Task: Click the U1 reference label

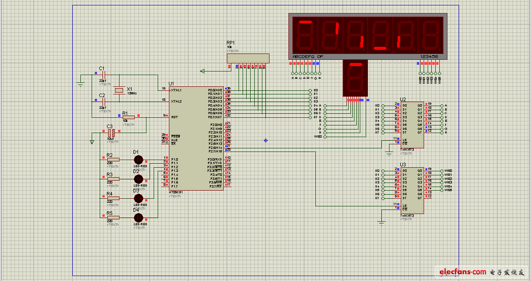Action: [171, 84]
